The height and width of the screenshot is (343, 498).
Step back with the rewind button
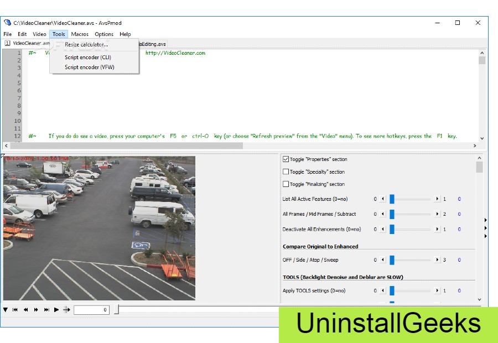[25, 310]
